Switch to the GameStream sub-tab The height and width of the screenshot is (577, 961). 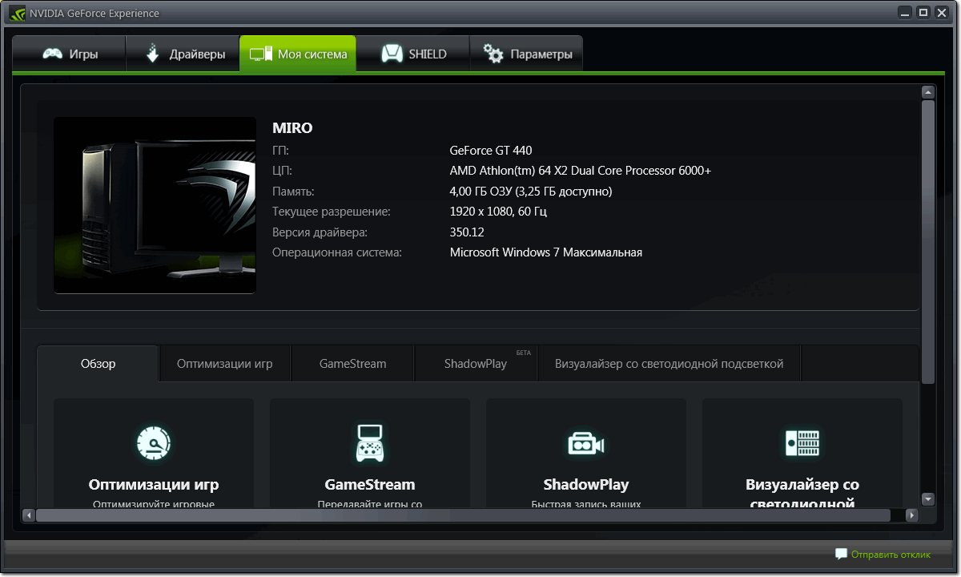(x=352, y=364)
